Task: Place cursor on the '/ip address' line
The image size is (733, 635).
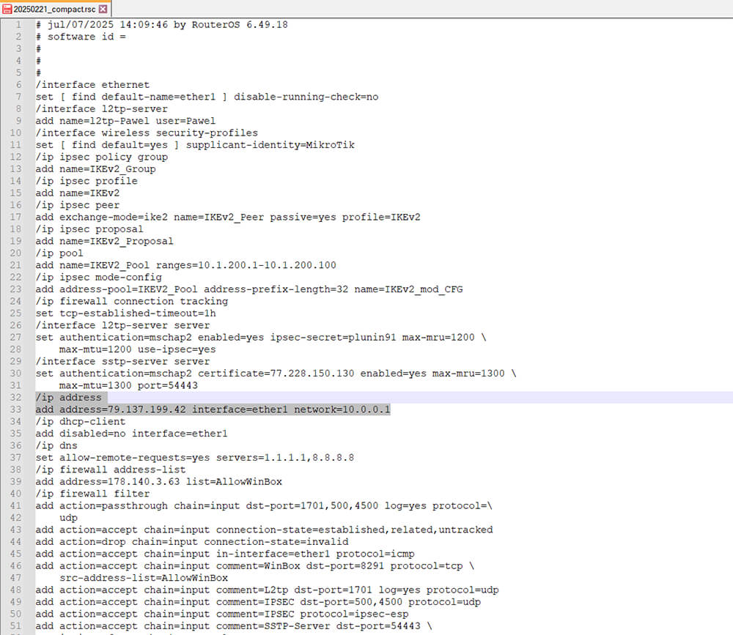Action: (x=68, y=397)
